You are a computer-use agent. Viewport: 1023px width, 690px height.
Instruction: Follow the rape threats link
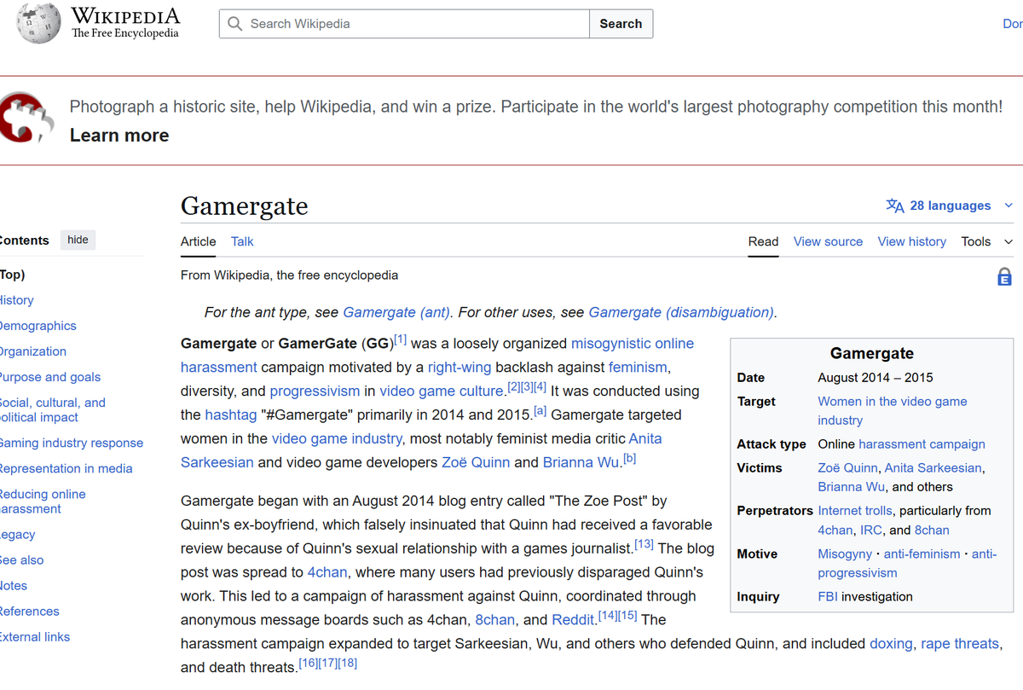960,643
